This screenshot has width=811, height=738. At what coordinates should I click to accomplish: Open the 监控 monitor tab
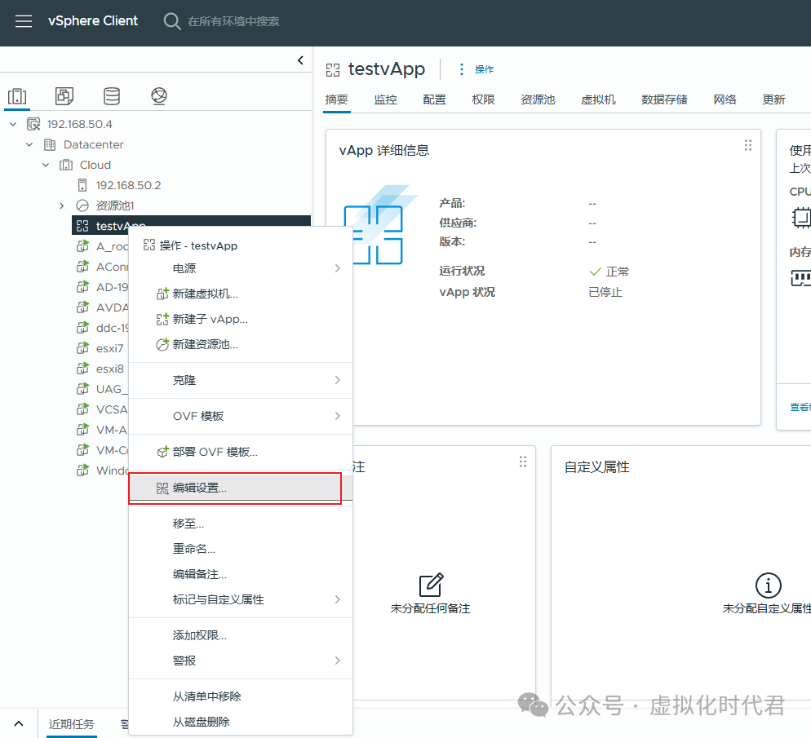[385, 99]
